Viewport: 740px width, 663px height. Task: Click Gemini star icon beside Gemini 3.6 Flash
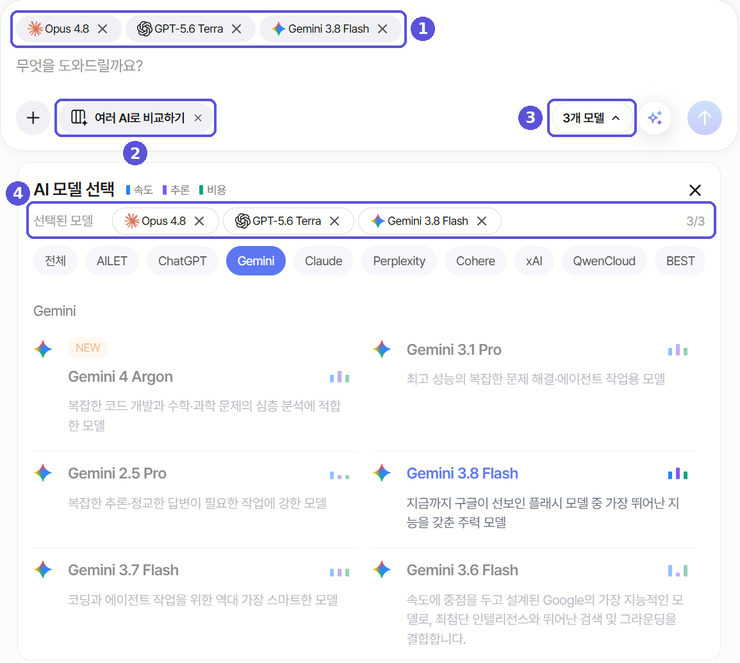pos(382,569)
